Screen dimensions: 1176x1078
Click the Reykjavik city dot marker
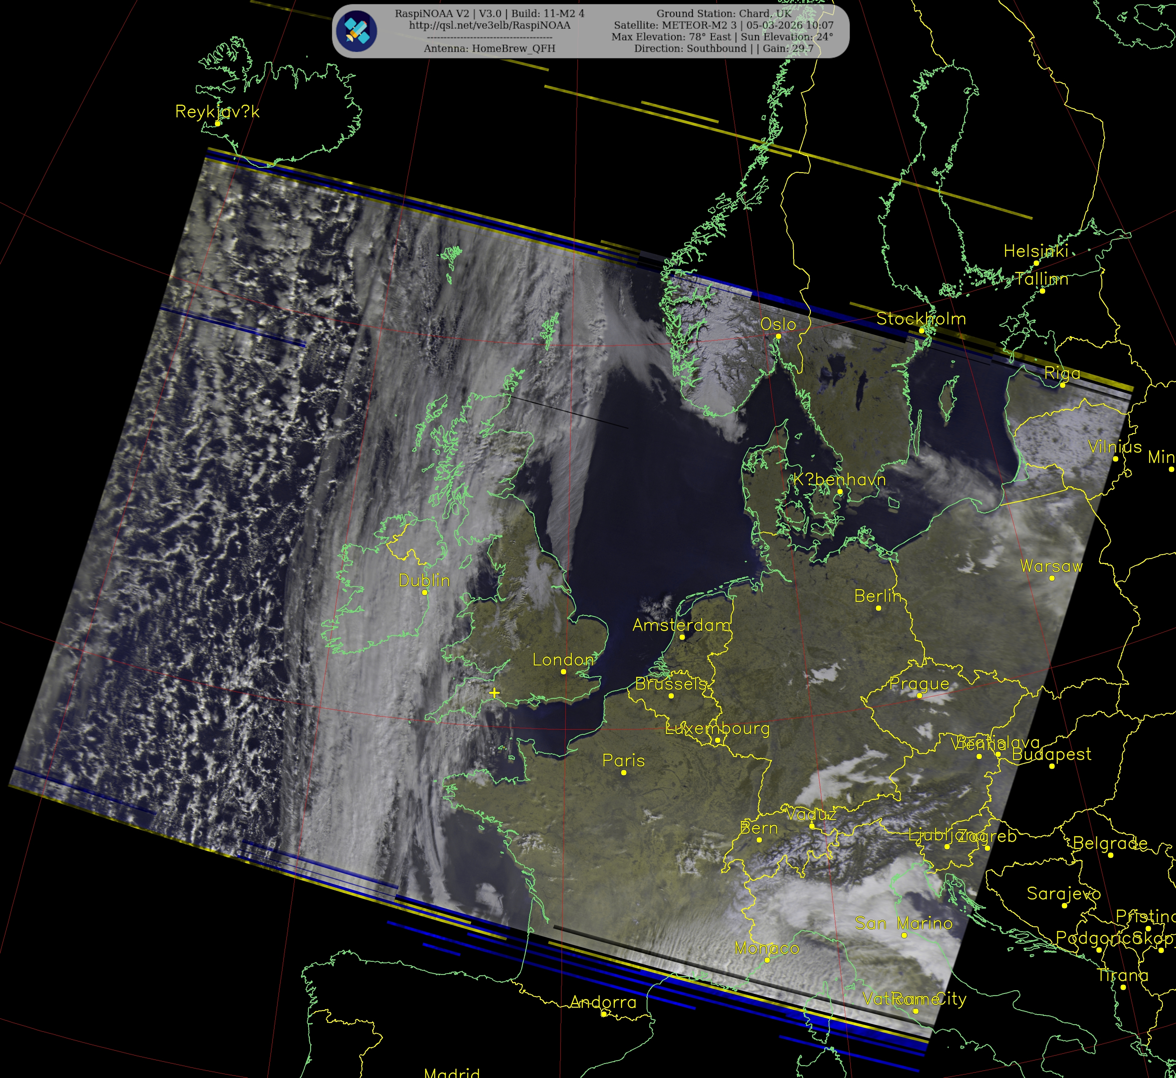[217, 123]
